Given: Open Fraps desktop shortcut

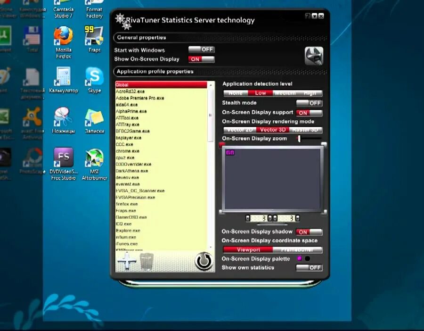Looking at the screenshot, I should click(94, 40).
